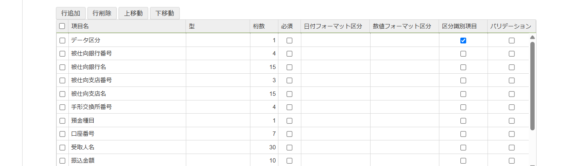This screenshot has width=570, height=166.
Task: Enable バリデーション for 被仕向銀行名
Action: click(x=512, y=67)
